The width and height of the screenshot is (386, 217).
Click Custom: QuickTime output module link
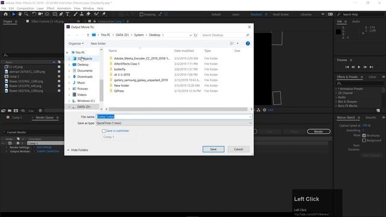click(x=48, y=151)
